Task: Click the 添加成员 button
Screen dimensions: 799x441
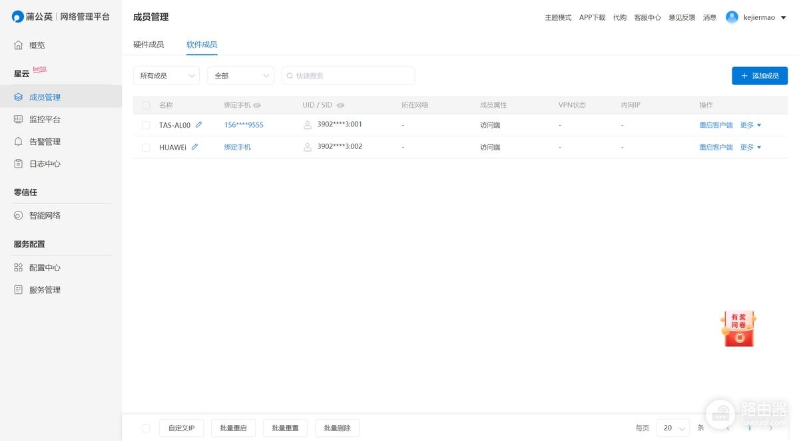Action: [x=760, y=76]
